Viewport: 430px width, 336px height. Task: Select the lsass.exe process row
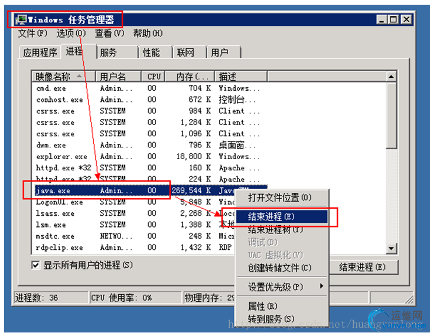[x=135, y=213]
